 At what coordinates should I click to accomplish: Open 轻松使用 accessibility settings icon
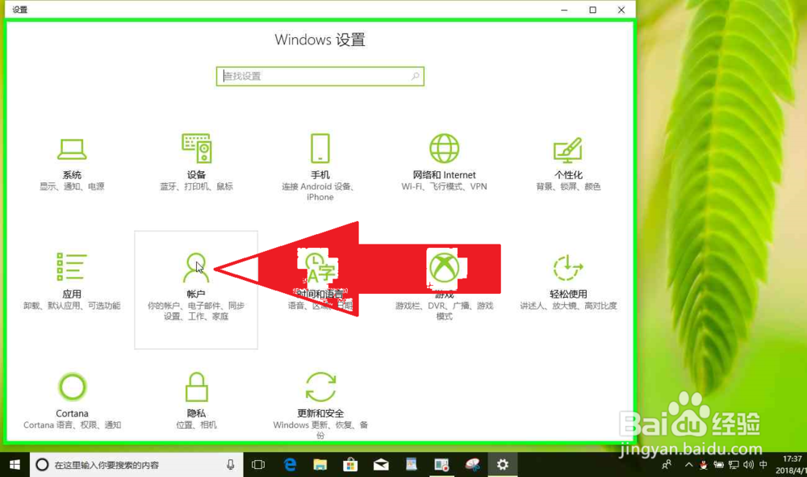pos(567,274)
